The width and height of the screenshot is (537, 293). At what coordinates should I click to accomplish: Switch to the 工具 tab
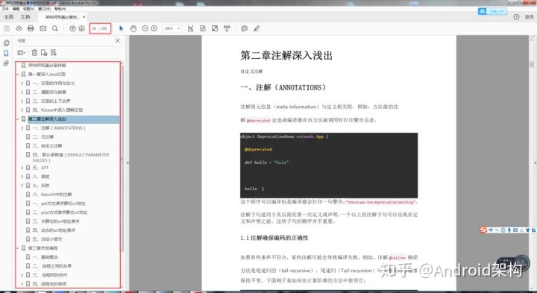tap(25, 16)
